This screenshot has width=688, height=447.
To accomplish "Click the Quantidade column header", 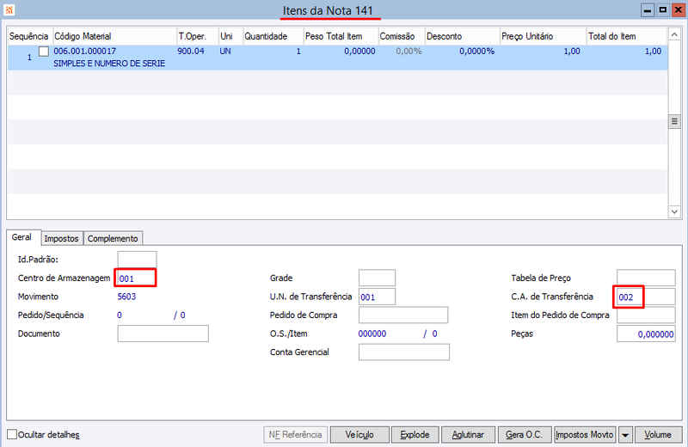I will click(x=273, y=36).
